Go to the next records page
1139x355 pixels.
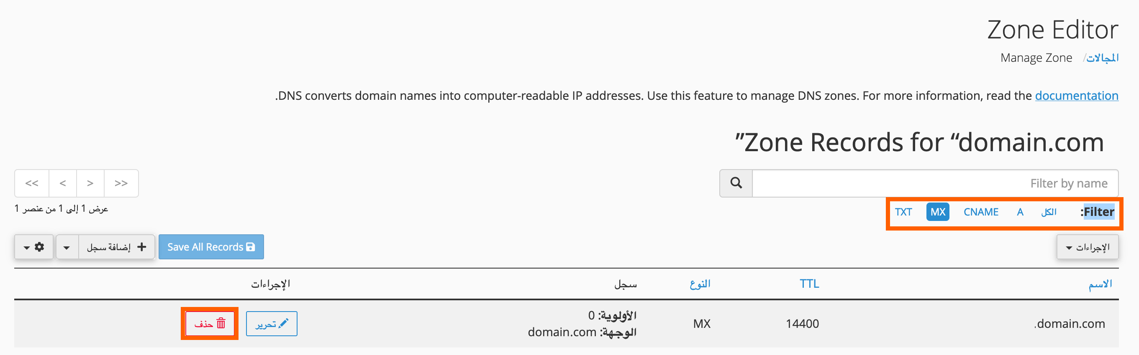pyautogui.click(x=90, y=183)
